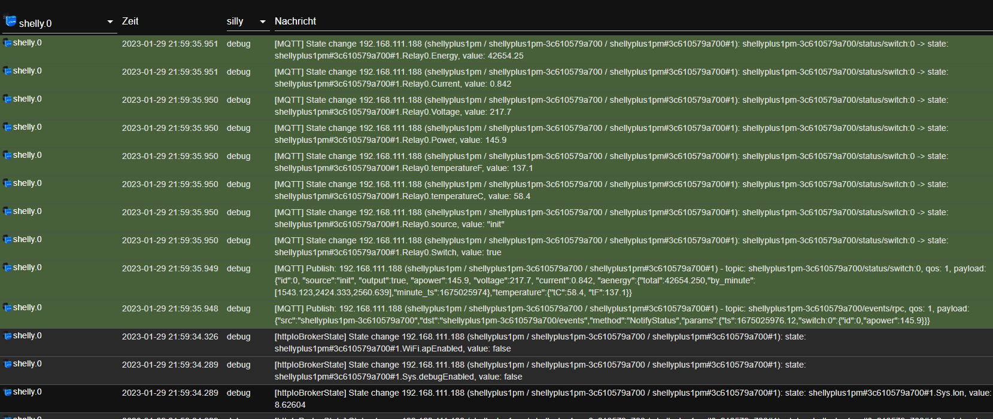Select the Sys.debugEnabled value false message
This screenshot has width=993, height=419.
click(540, 371)
